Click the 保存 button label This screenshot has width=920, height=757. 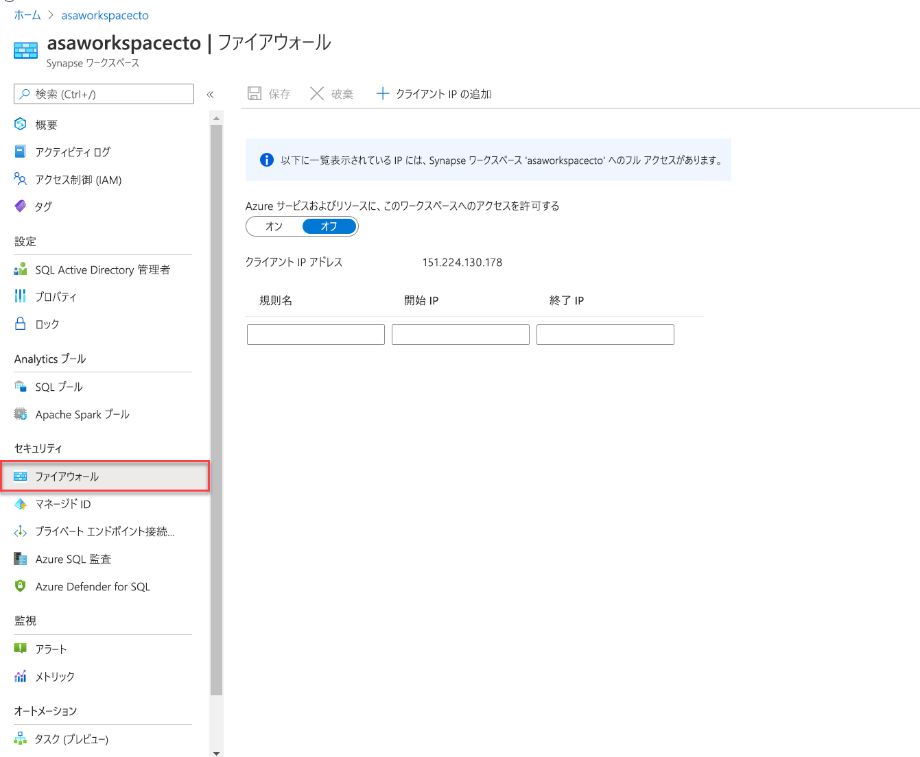tap(279, 94)
